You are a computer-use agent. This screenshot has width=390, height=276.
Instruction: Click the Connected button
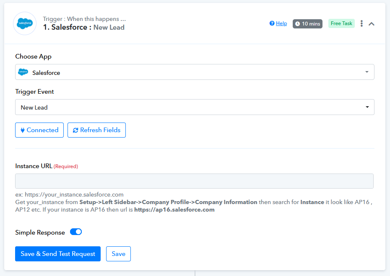point(39,130)
